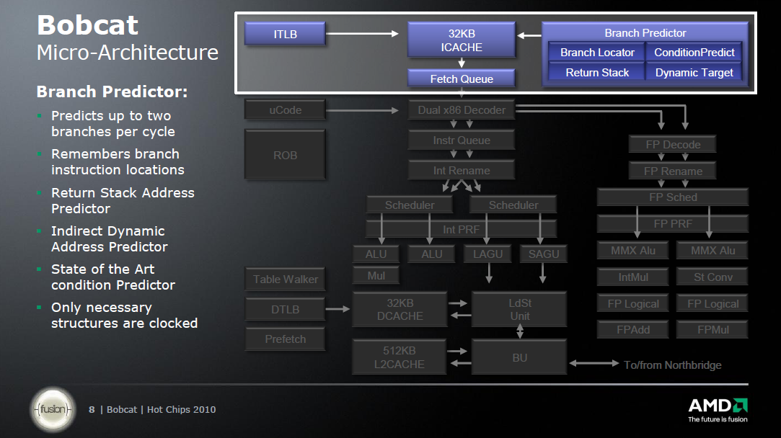Select the 512KB L2CACHE block
This screenshot has height=438, width=781.
pos(399,357)
